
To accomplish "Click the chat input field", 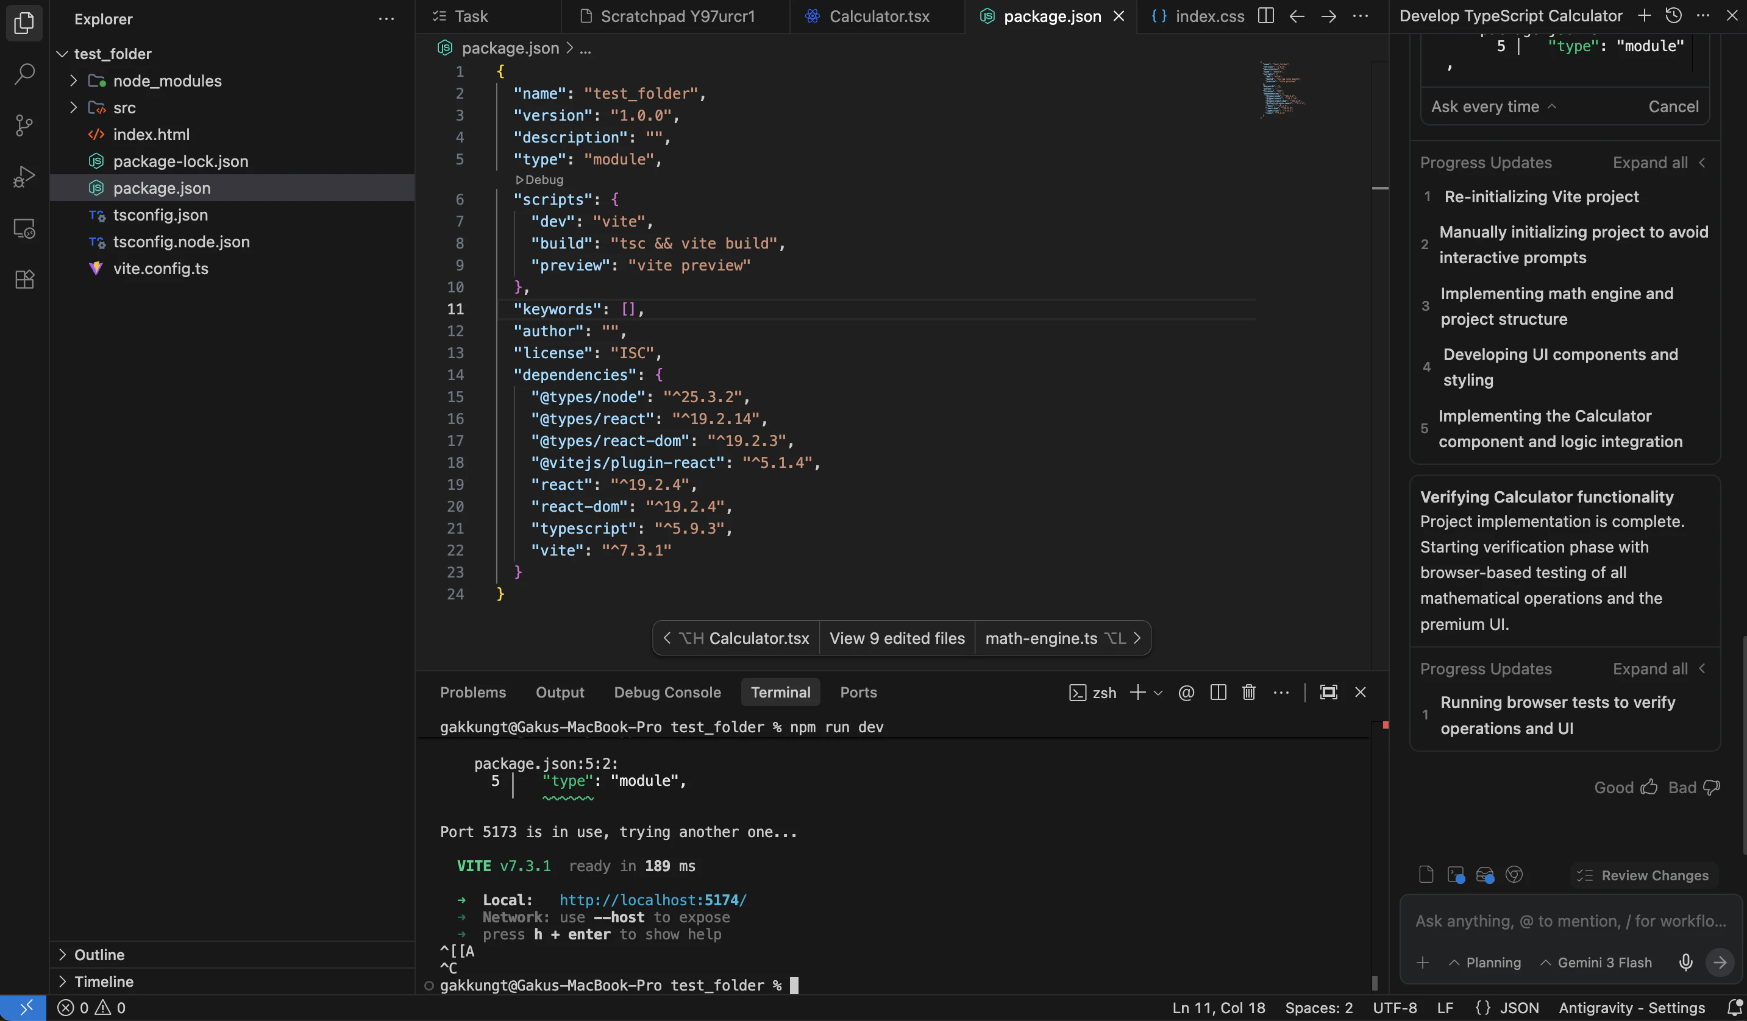I will [1570, 920].
